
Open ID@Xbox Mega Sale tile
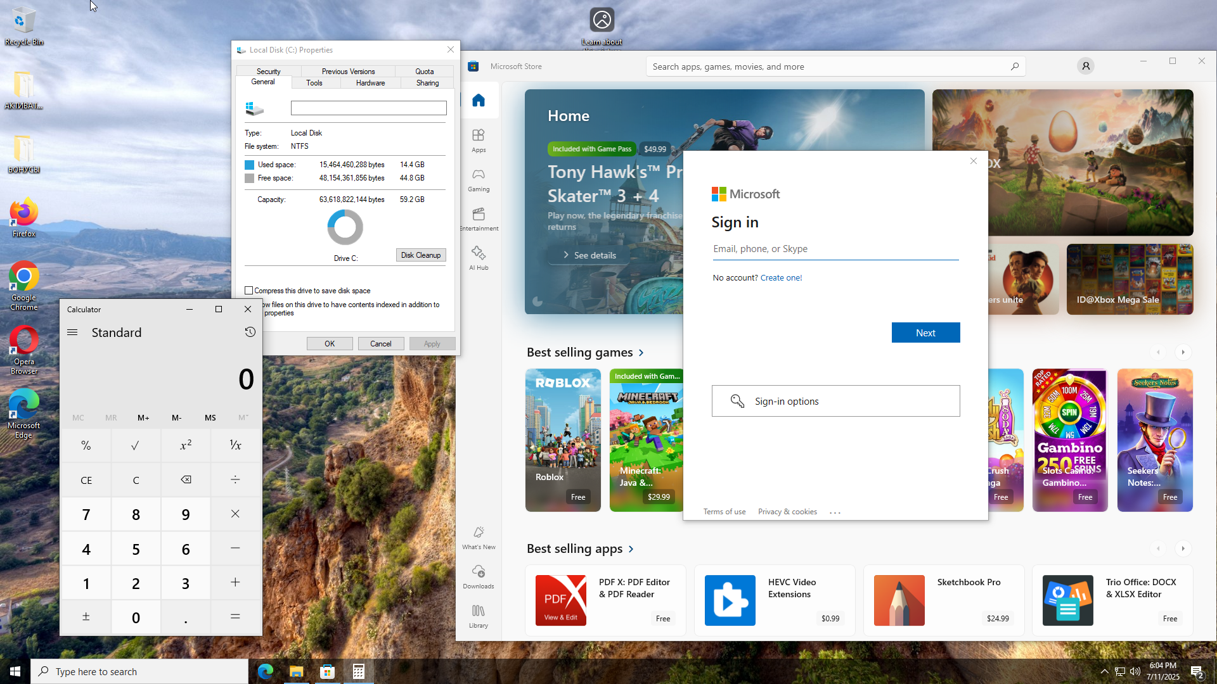tap(1130, 279)
